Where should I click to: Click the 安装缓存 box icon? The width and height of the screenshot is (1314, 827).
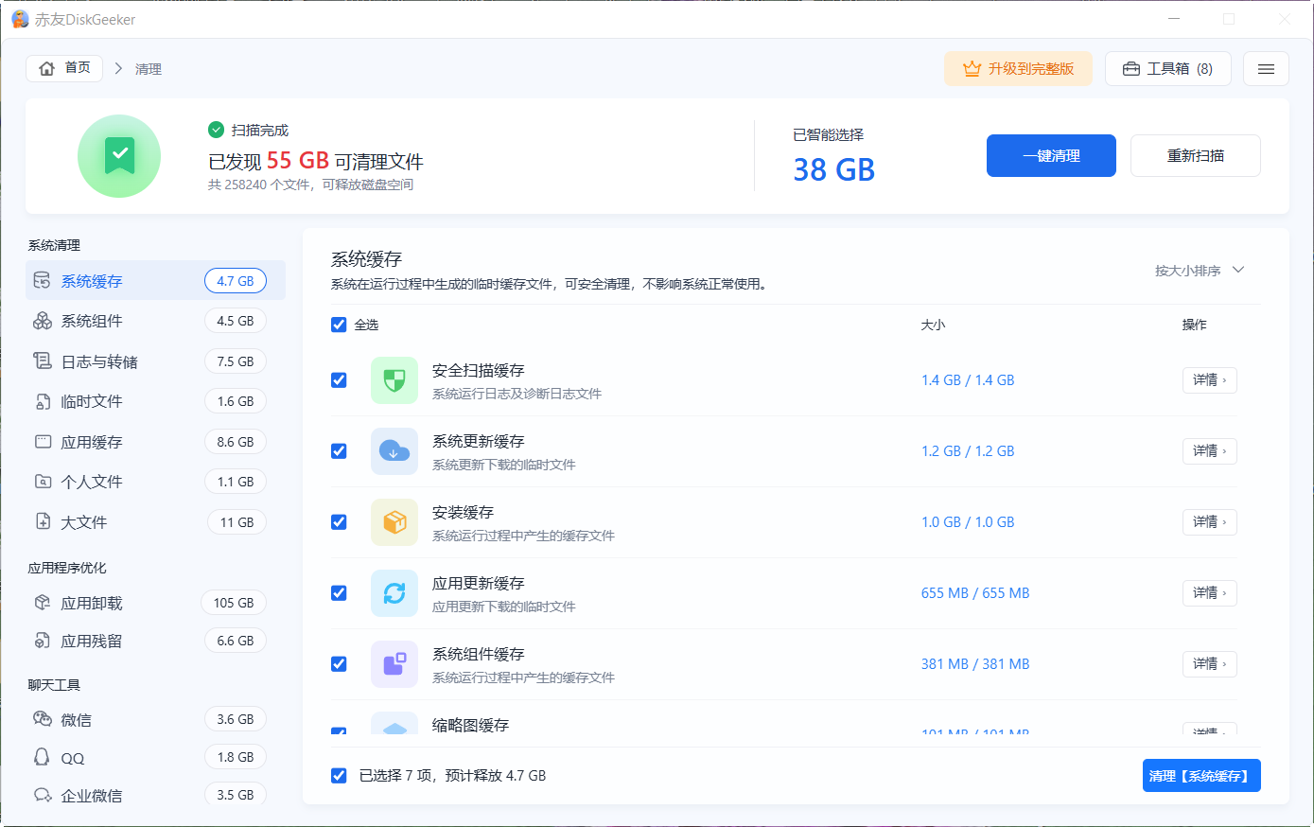coord(394,522)
